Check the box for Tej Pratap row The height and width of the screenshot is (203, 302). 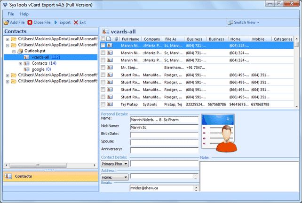103,104
